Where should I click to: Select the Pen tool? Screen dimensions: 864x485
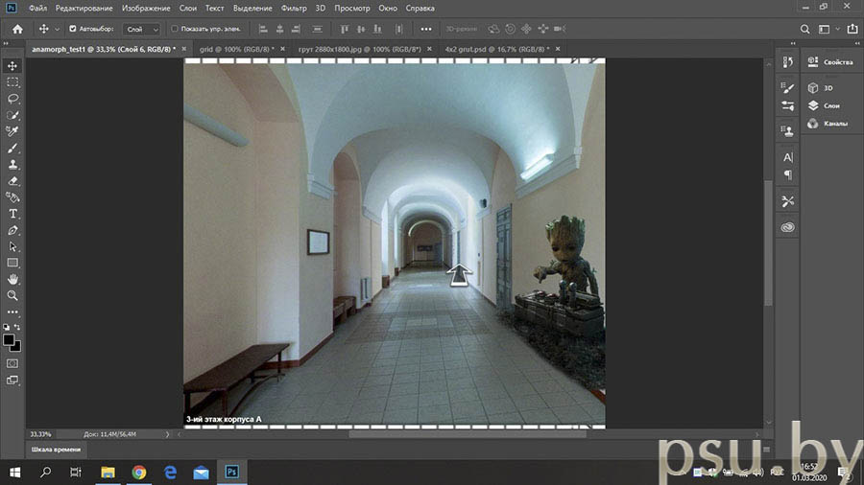click(12, 230)
